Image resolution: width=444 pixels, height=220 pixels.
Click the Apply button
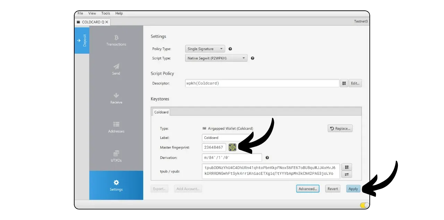tap(353, 189)
